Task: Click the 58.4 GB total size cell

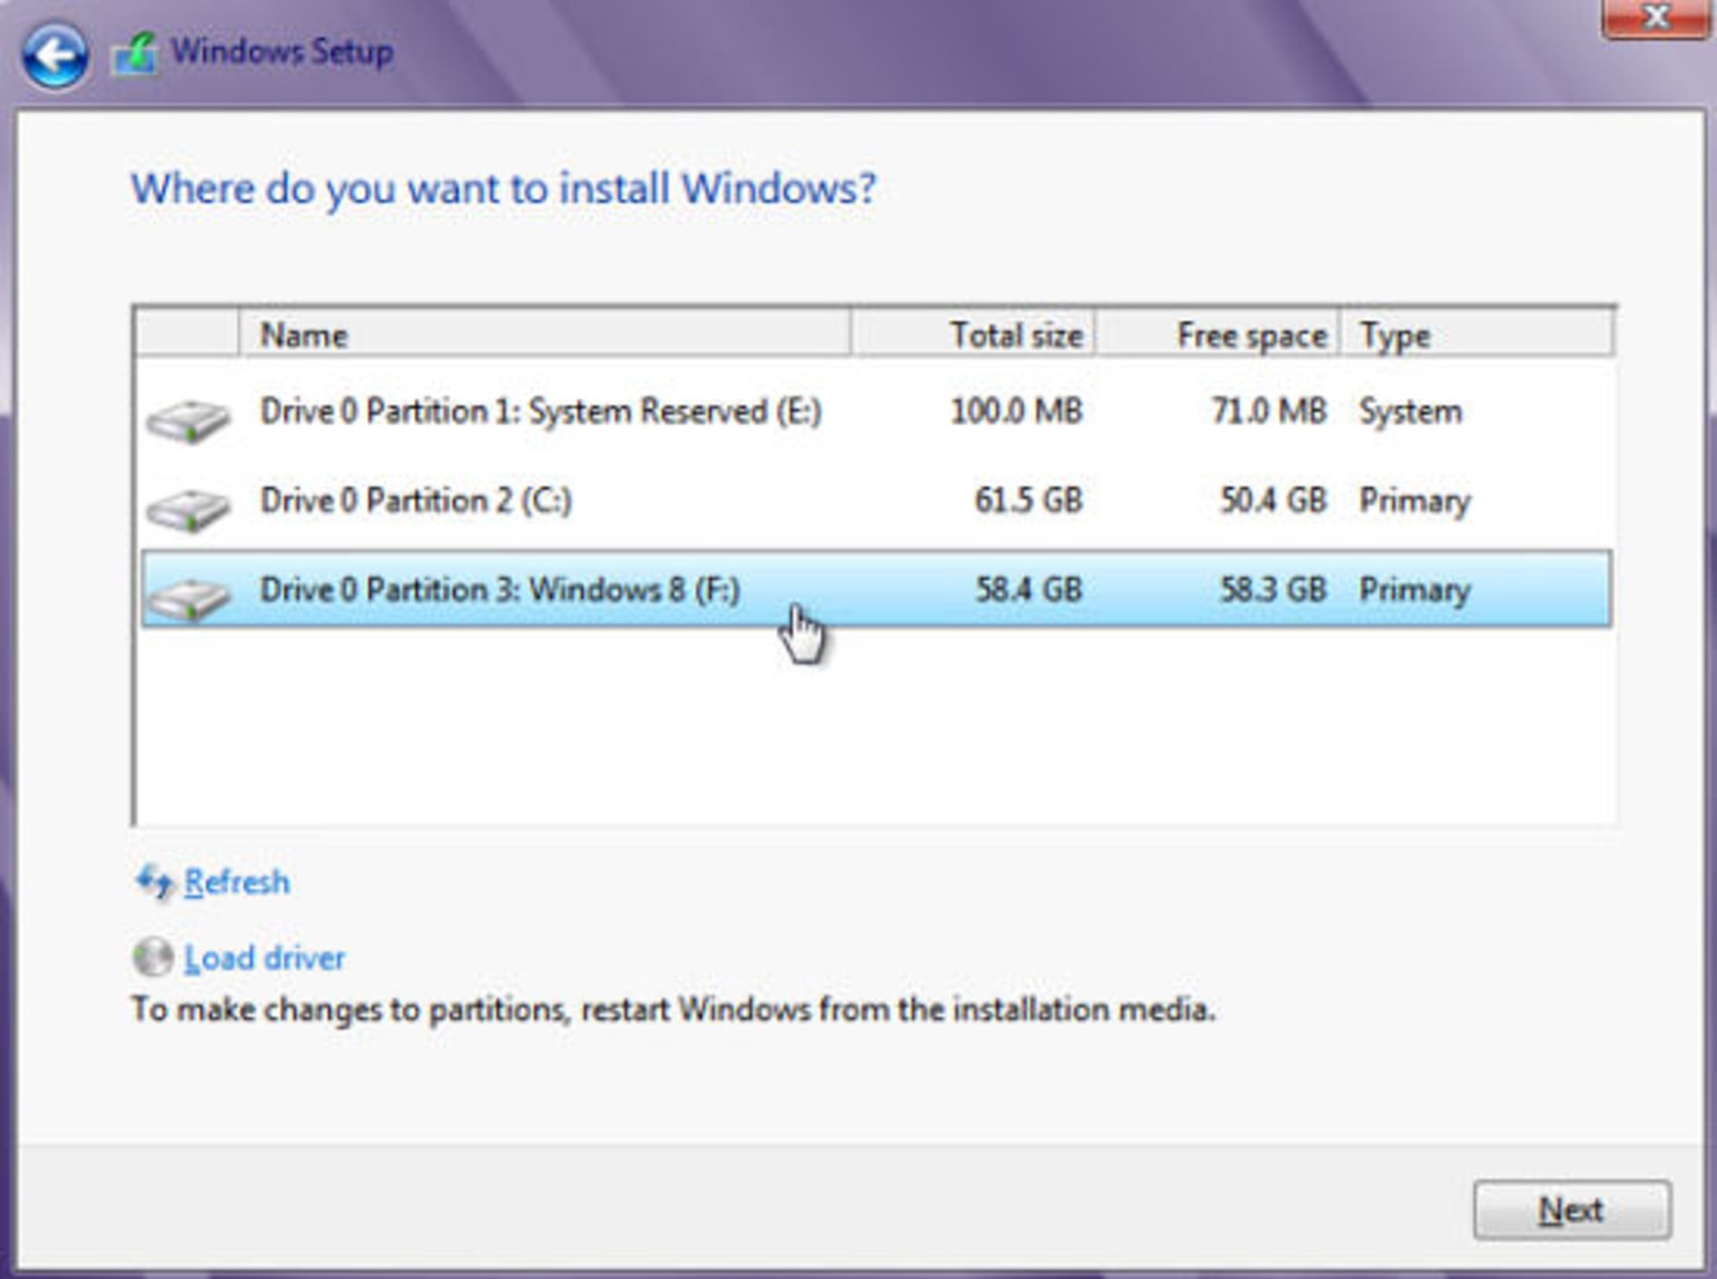Action: coord(1028,589)
